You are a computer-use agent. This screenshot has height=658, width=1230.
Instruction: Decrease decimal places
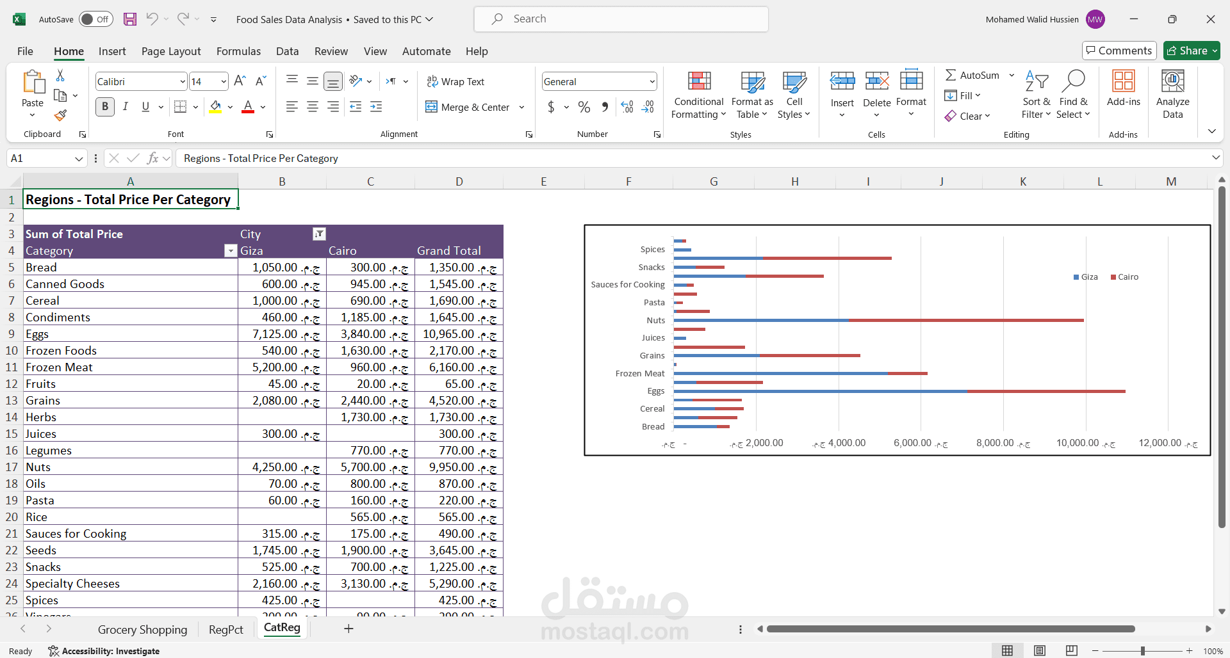648,107
